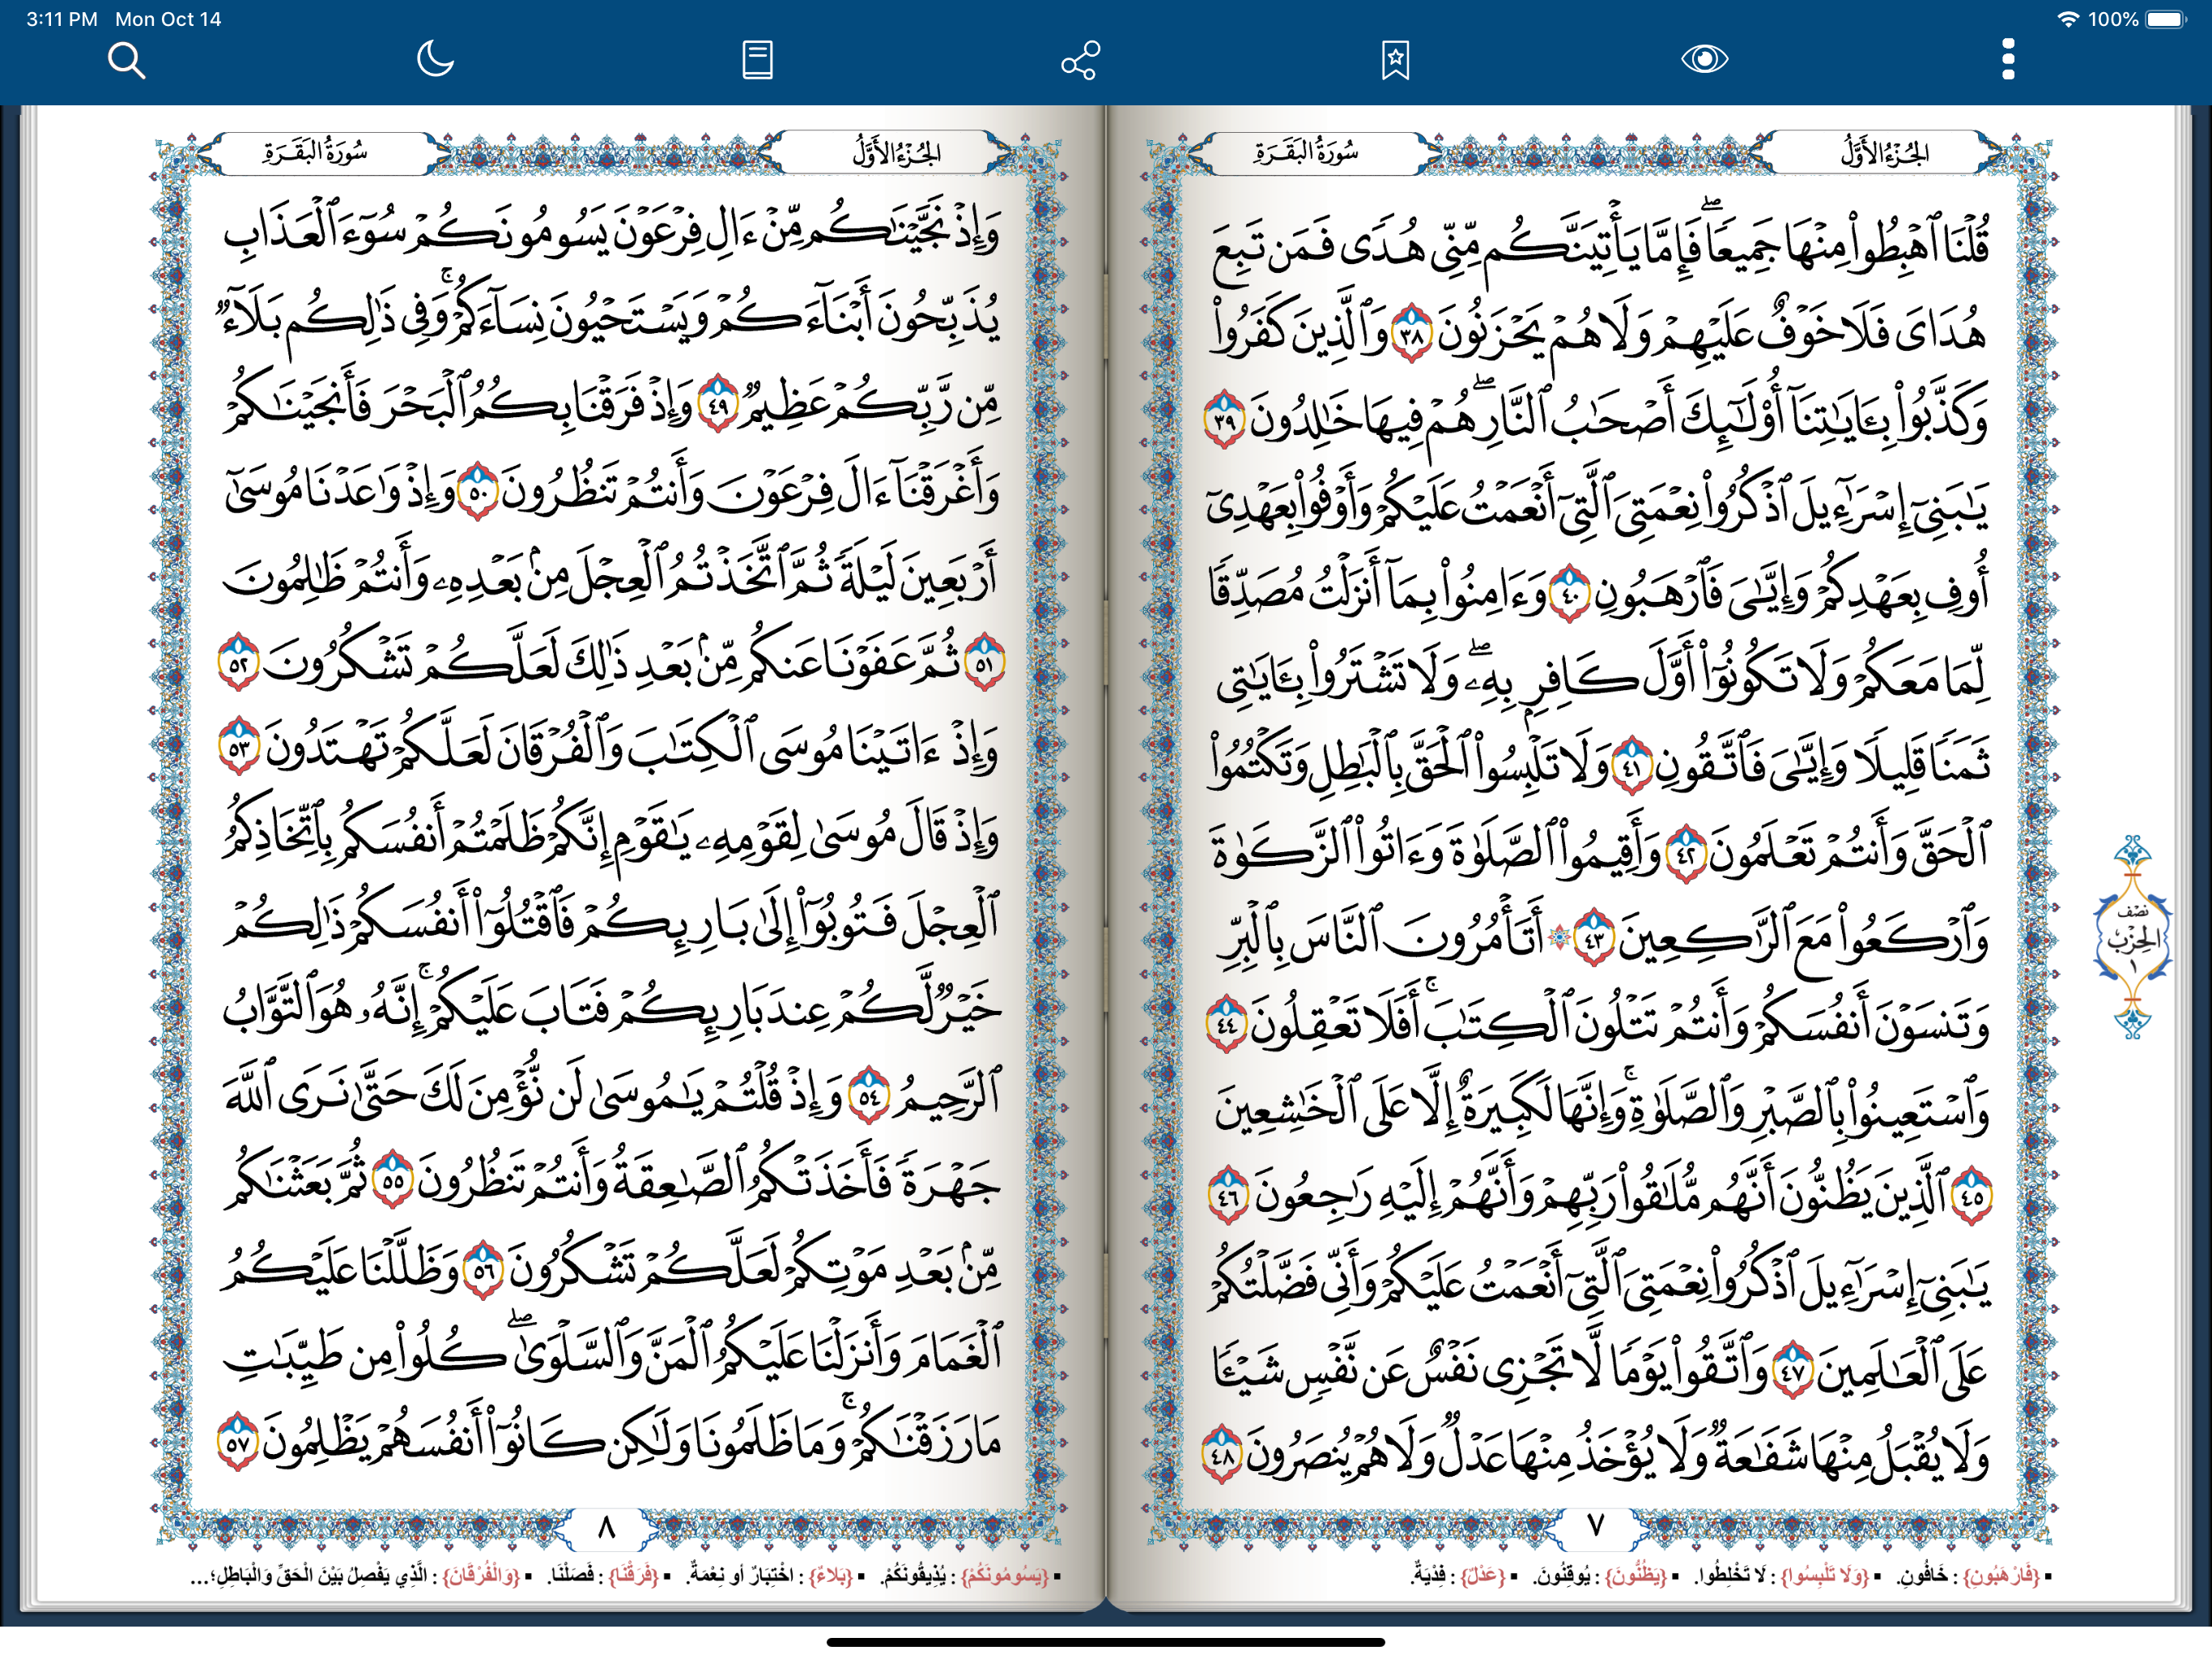Tap the battery indicator in status bar

(2166, 19)
